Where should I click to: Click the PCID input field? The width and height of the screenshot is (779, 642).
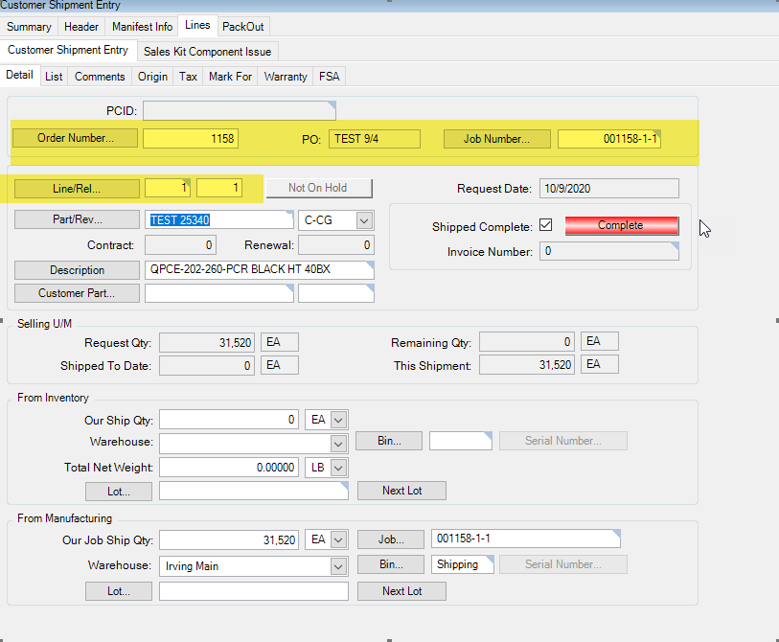(x=240, y=111)
